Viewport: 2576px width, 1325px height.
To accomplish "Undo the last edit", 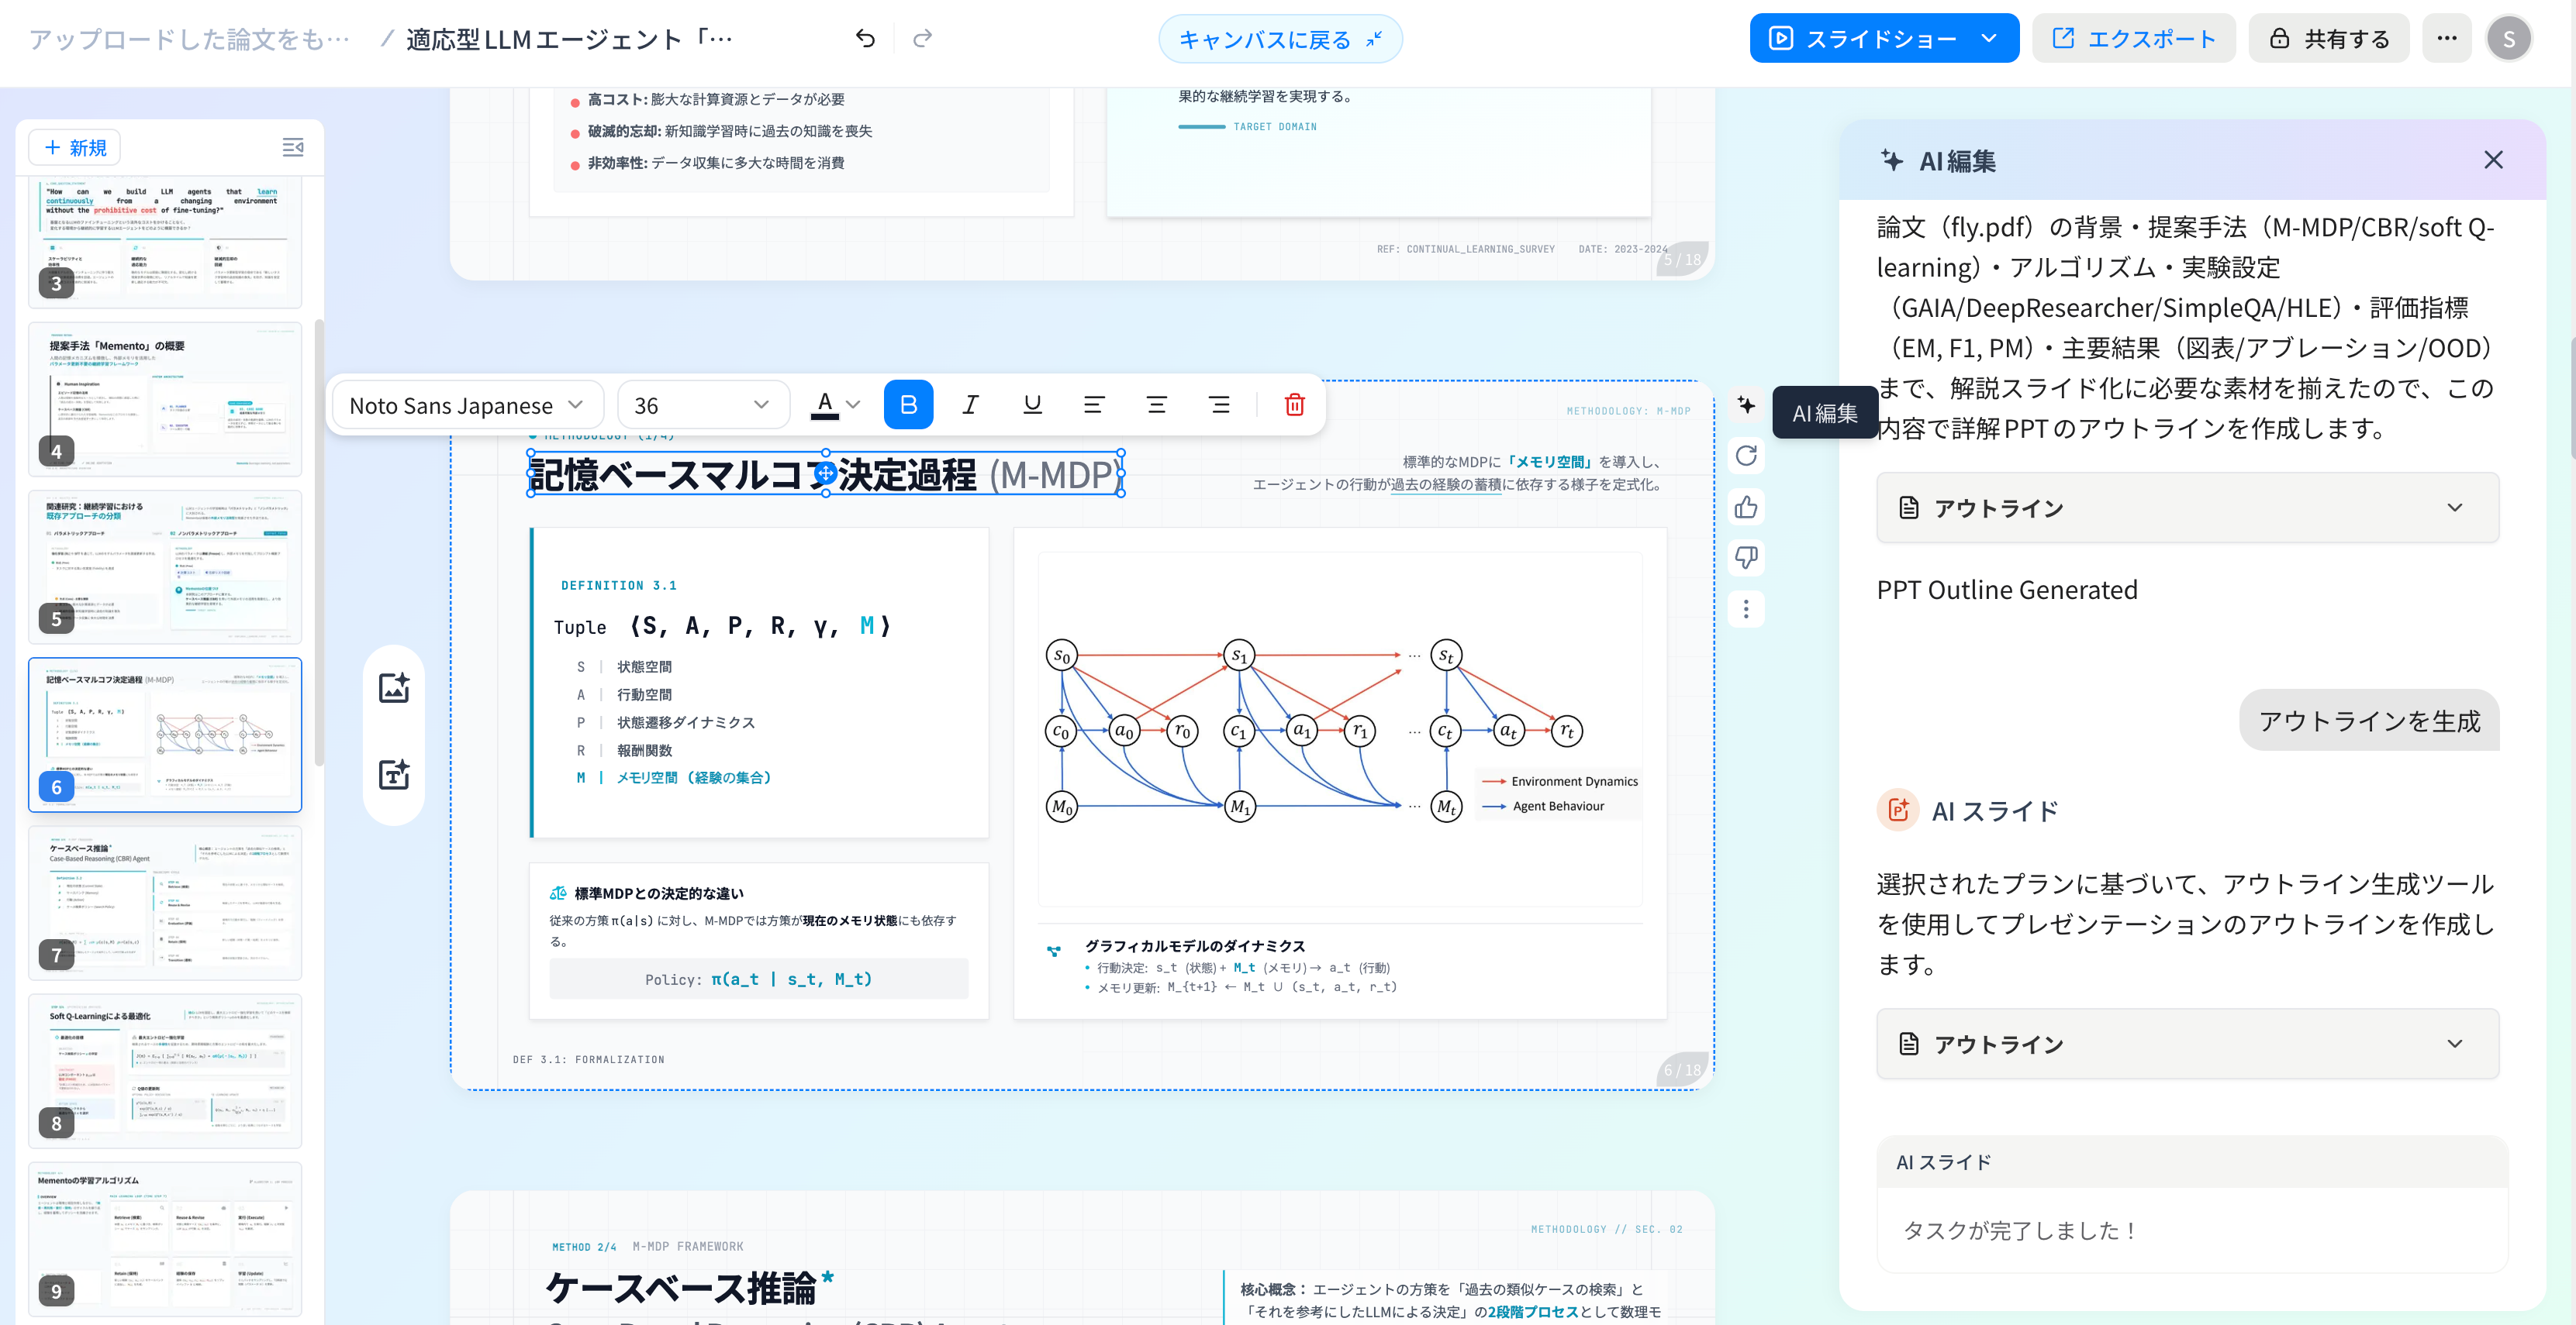I will (x=866, y=38).
